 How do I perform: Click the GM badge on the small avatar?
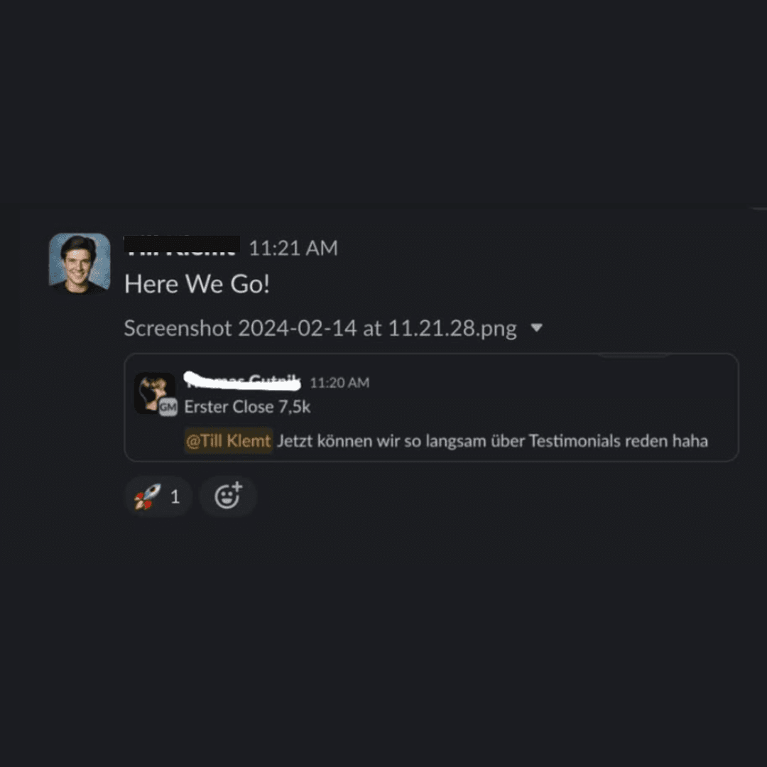click(168, 407)
